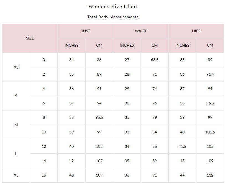Click the 101.6 hips centimeter value

(210, 132)
